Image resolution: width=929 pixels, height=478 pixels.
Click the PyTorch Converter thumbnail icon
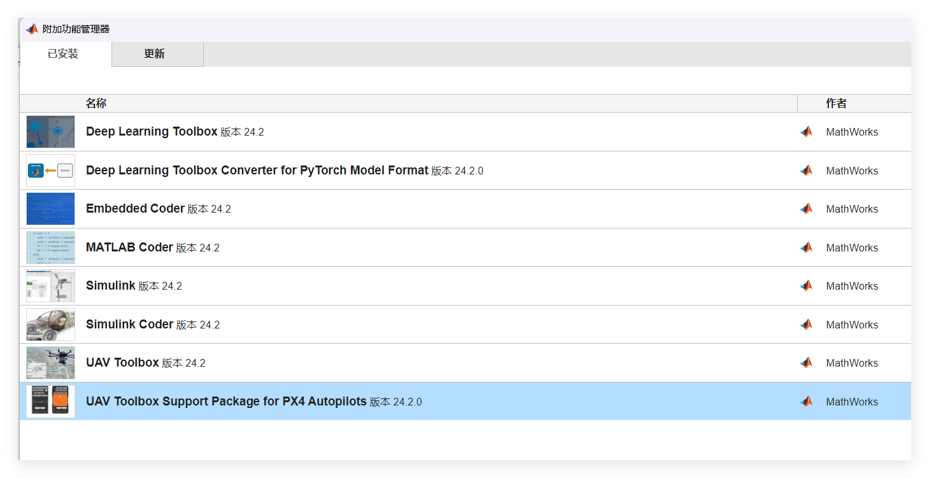(50, 171)
